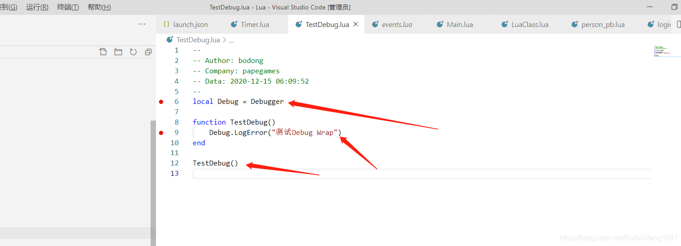Viewport: 681px width, 246px height.
Task: Click Debug.LogError call on line 9
Action: tap(275, 133)
